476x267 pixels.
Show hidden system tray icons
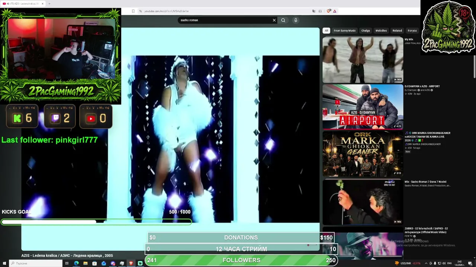[426, 263]
